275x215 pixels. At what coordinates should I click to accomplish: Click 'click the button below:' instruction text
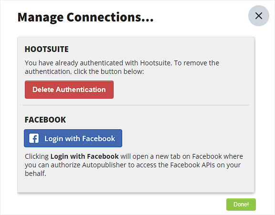pyautogui.click(x=109, y=72)
